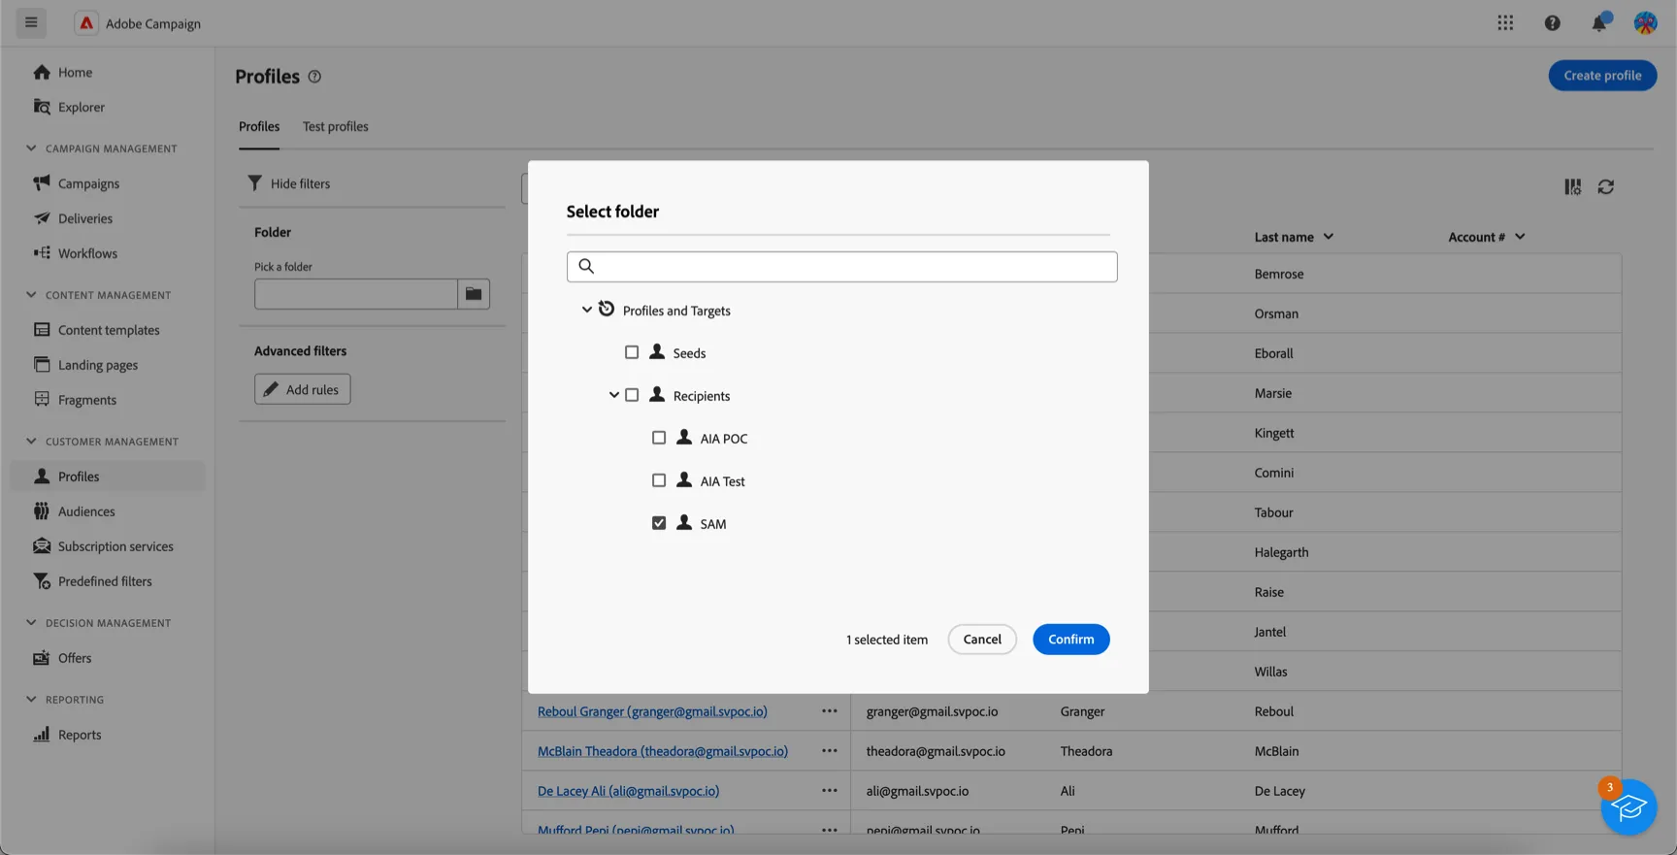Open the help question mark icon
Screen dimensions: 1677x855
click(1552, 22)
